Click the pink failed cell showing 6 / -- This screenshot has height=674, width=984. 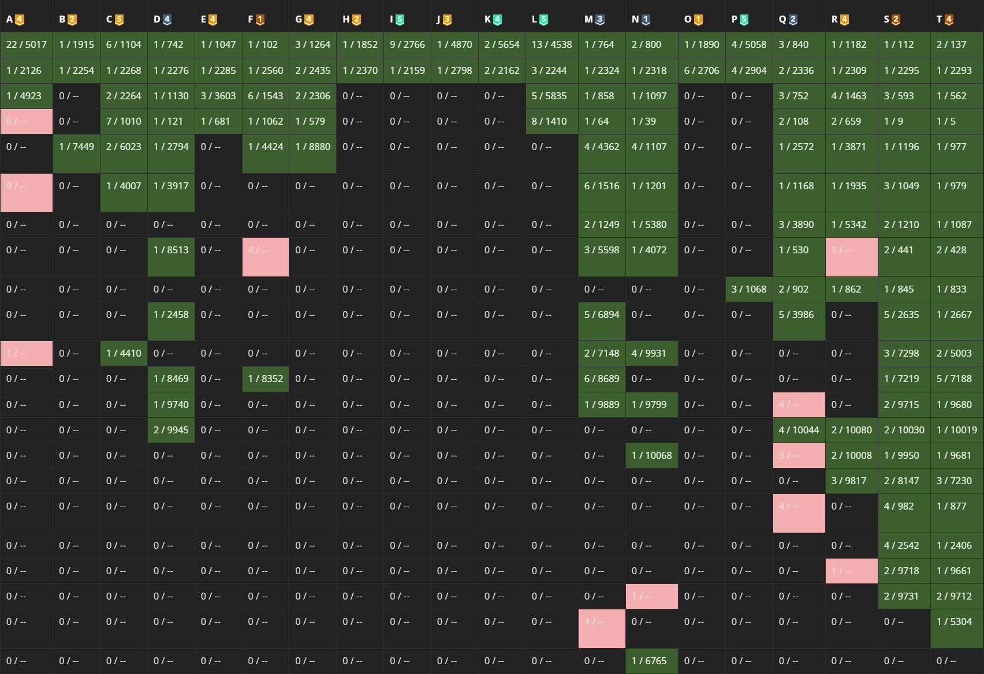click(x=27, y=121)
